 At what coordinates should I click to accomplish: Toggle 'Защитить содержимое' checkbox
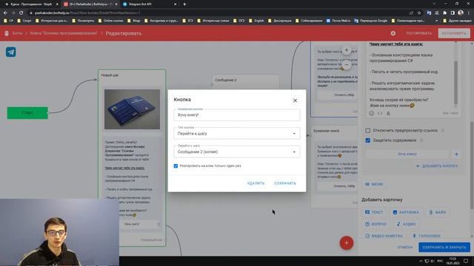click(368, 140)
